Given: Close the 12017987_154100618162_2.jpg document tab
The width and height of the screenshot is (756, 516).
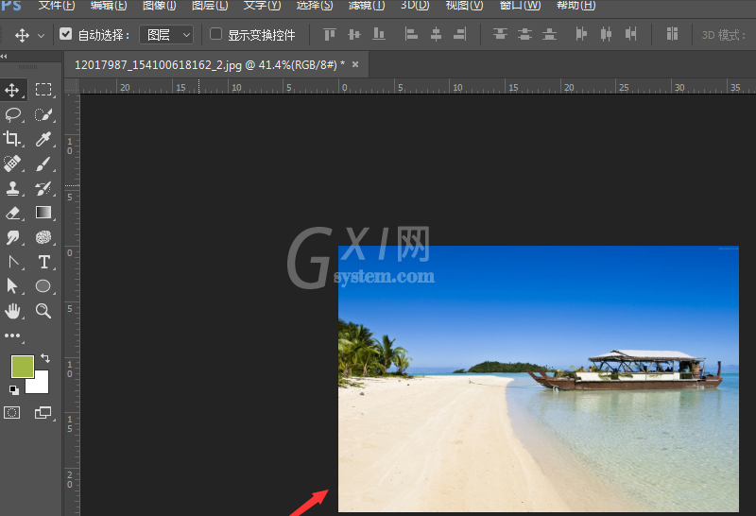Looking at the screenshot, I should tap(355, 64).
